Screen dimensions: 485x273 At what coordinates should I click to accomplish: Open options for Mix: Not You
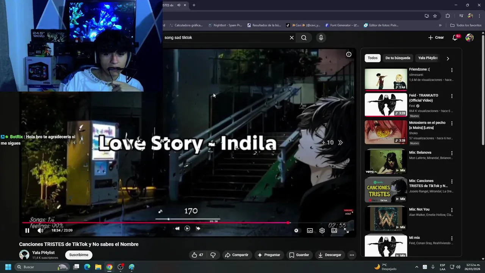pyautogui.click(x=452, y=210)
